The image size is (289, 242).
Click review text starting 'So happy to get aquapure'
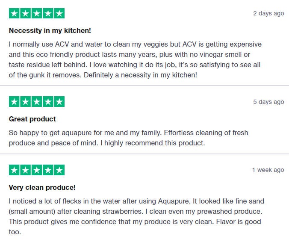coord(128,138)
